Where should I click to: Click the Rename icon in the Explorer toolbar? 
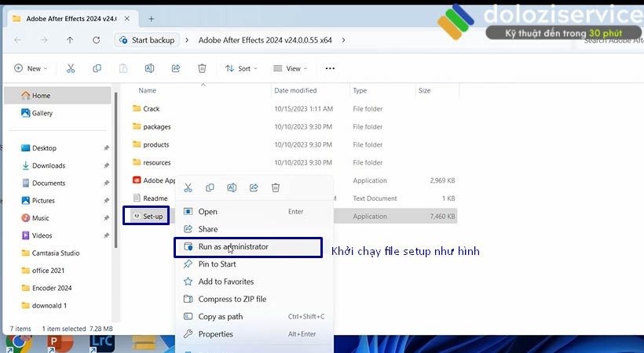pos(149,68)
